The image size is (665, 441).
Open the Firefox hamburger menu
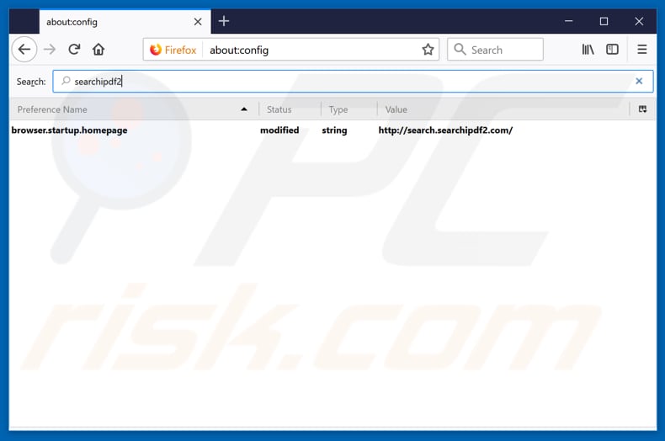coord(641,50)
